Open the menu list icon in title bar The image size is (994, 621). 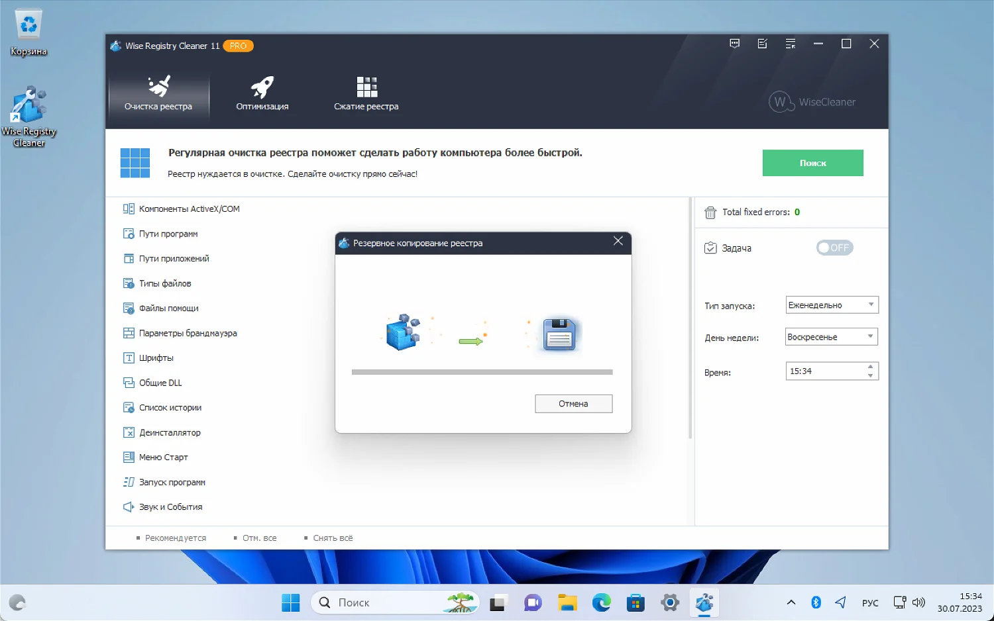tap(791, 44)
